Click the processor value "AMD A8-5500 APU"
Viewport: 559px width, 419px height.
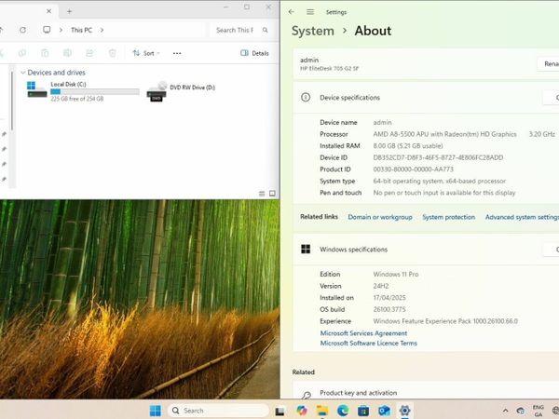click(x=402, y=134)
